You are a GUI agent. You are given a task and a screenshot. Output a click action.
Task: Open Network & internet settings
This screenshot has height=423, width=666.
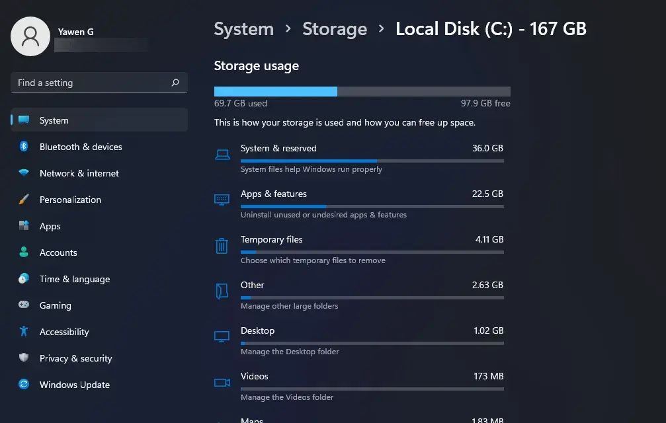point(99,173)
